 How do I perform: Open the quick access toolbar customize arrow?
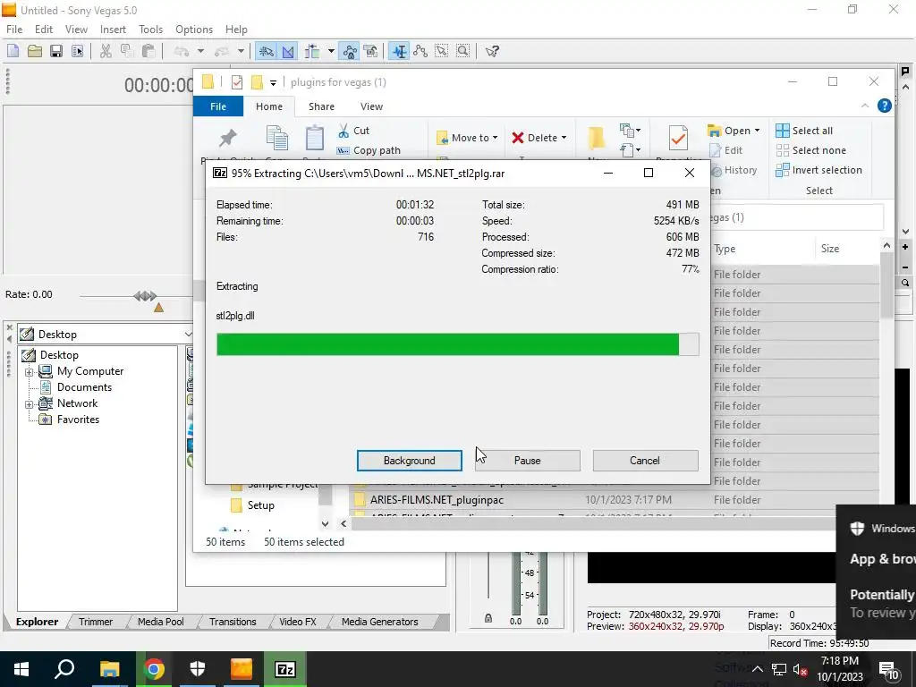(x=273, y=83)
